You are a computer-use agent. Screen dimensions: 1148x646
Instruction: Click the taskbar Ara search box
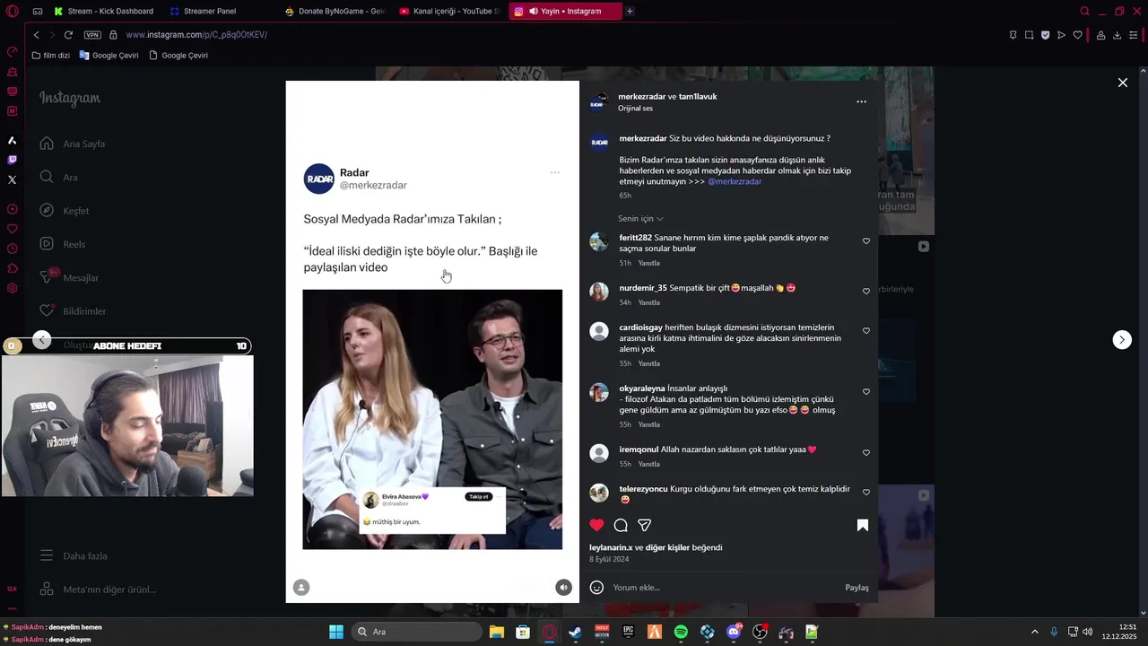click(x=416, y=633)
